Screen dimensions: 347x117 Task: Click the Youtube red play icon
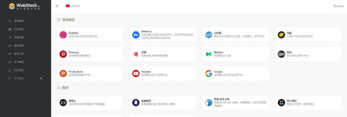pos(136,73)
